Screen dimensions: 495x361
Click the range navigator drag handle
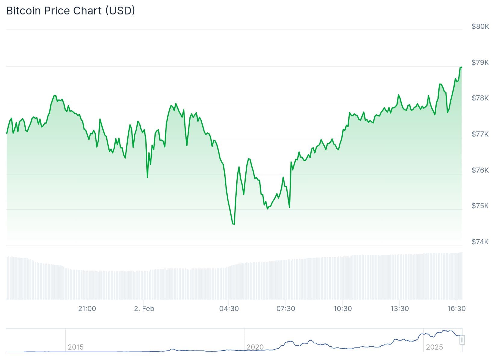coord(462,340)
